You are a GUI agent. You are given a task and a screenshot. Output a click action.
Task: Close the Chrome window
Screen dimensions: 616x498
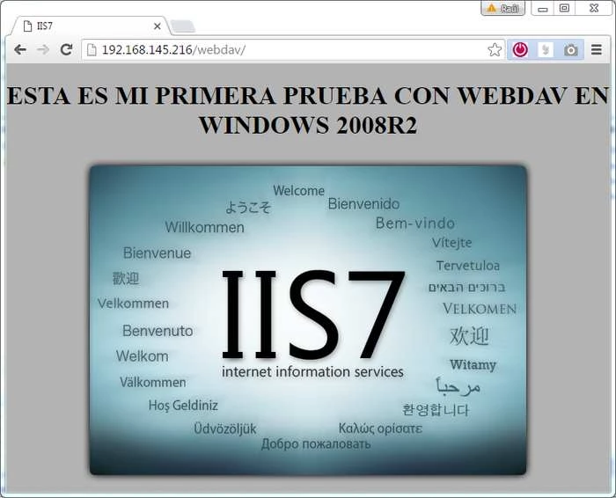click(x=594, y=8)
